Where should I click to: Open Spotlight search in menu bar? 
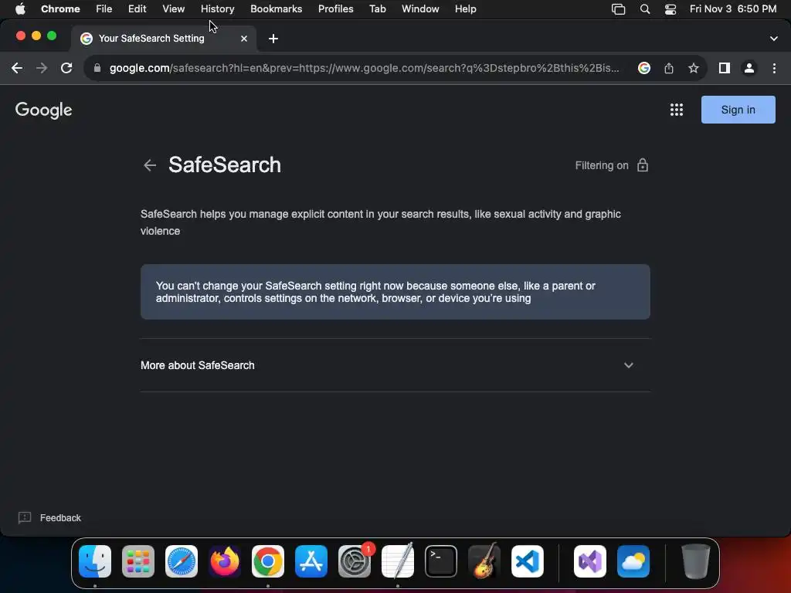(x=645, y=9)
